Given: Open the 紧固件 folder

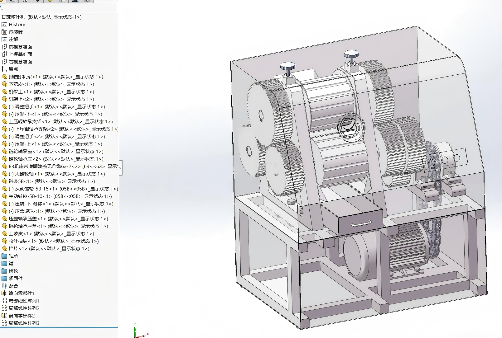Looking at the screenshot, I should coord(16,278).
